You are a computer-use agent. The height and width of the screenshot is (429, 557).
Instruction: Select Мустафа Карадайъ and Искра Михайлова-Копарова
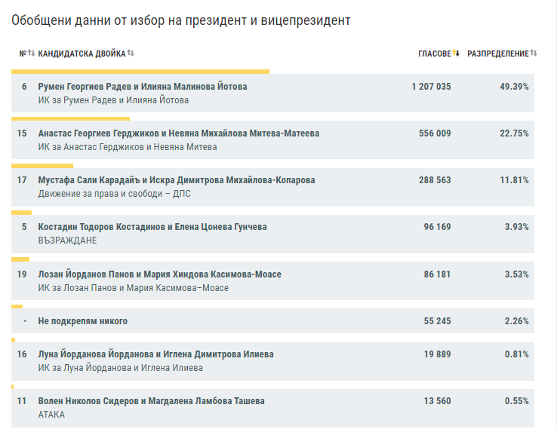pyautogui.click(x=177, y=180)
